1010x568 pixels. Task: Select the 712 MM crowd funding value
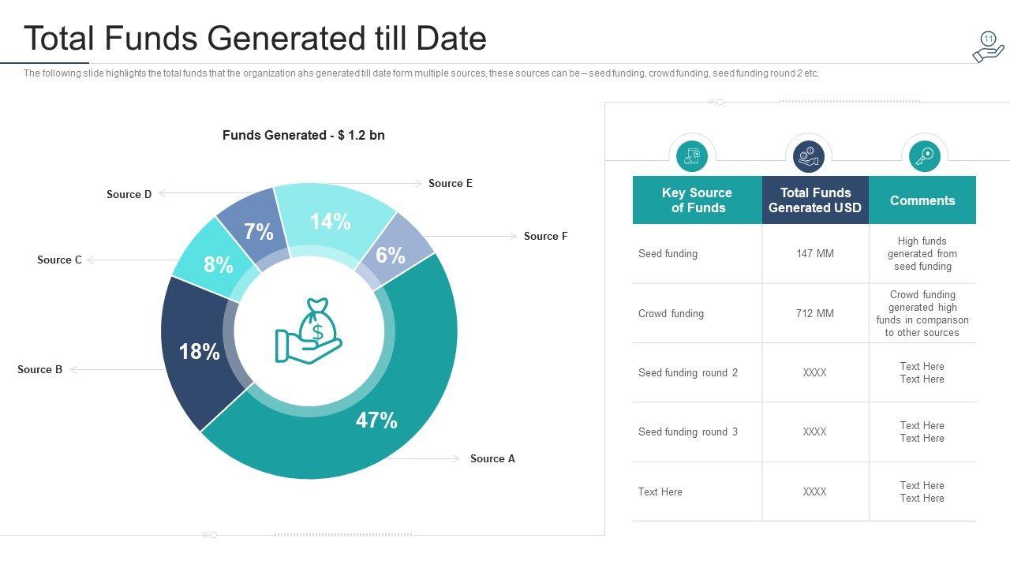pos(814,313)
